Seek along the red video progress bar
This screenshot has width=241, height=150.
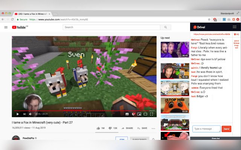pyautogui.click(x=84, y=111)
